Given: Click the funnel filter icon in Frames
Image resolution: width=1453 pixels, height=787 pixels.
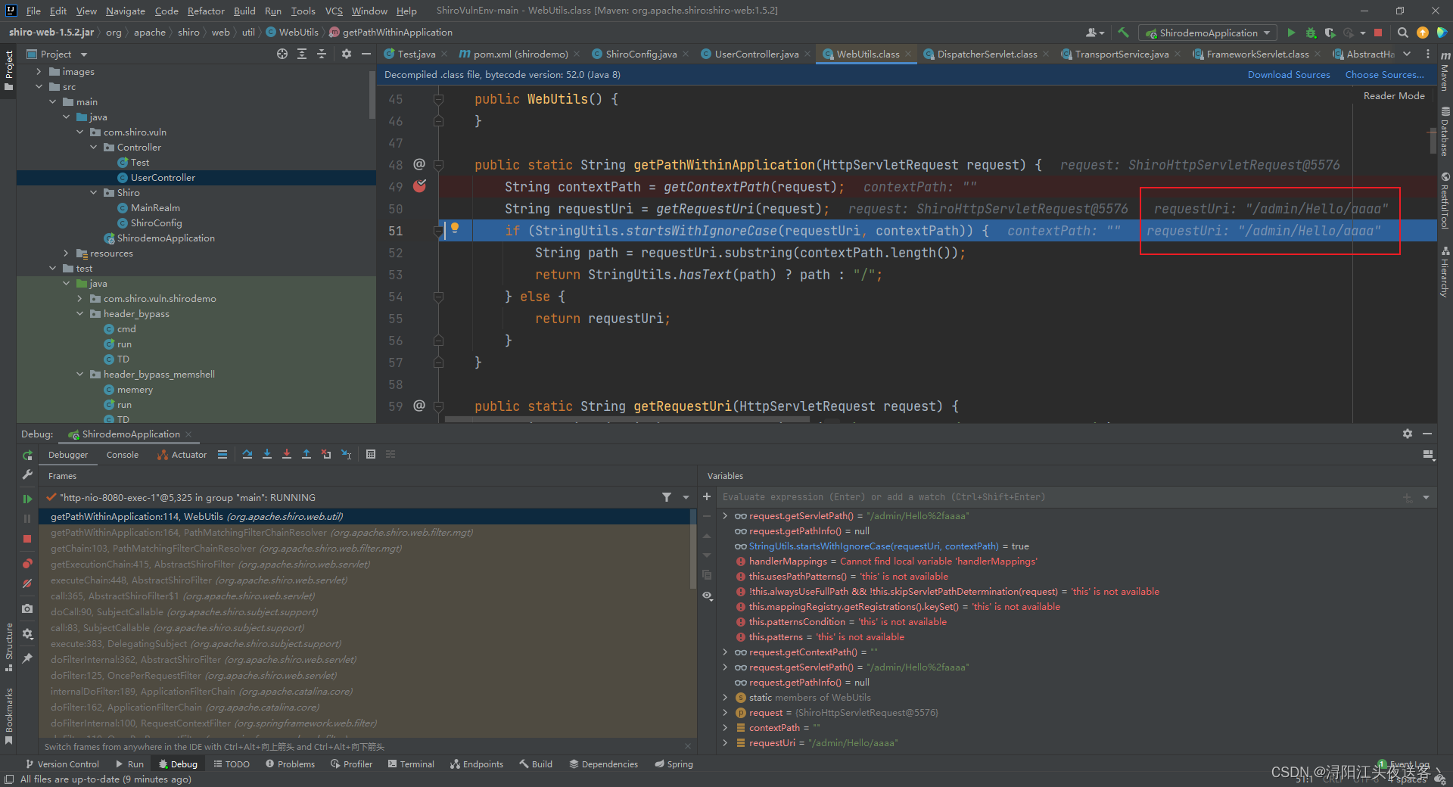Looking at the screenshot, I should [x=667, y=497].
